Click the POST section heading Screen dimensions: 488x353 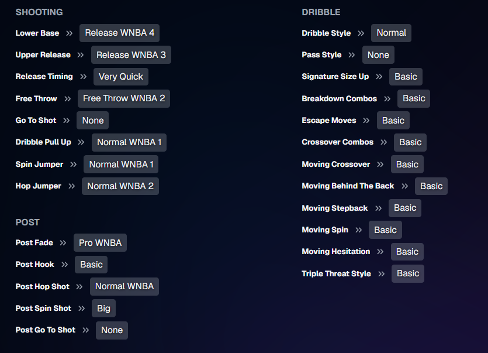pyautogui.click(x=27, y=222)
